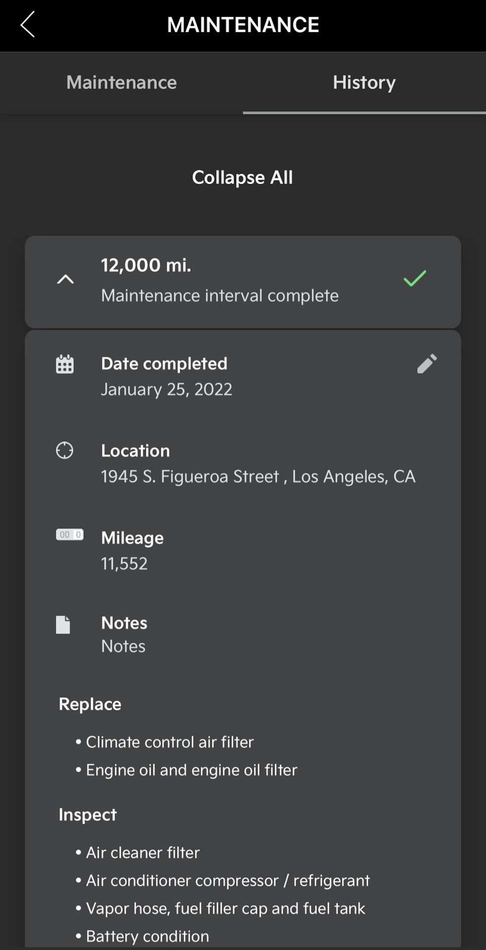Tap the location crosshair icon
The image size is (486, 950).
click(65, 451)
